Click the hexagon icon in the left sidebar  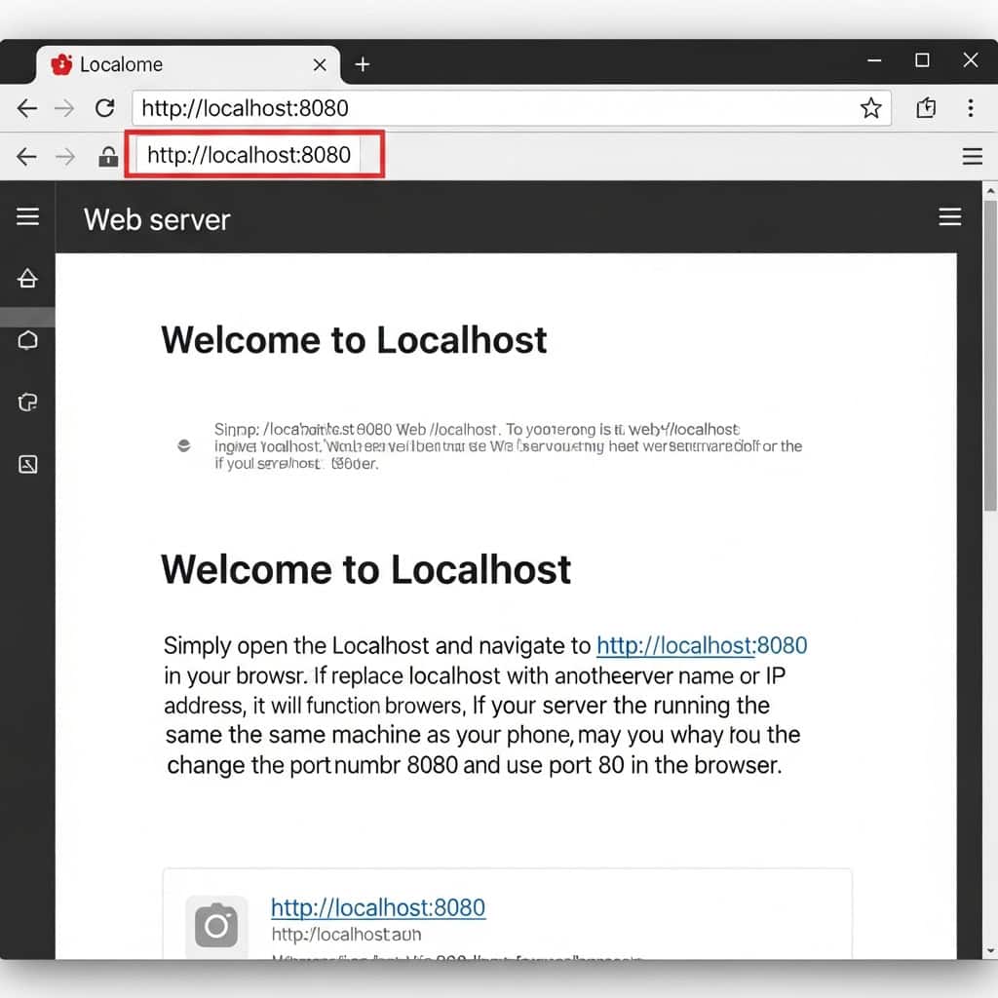tap(27, 340)
